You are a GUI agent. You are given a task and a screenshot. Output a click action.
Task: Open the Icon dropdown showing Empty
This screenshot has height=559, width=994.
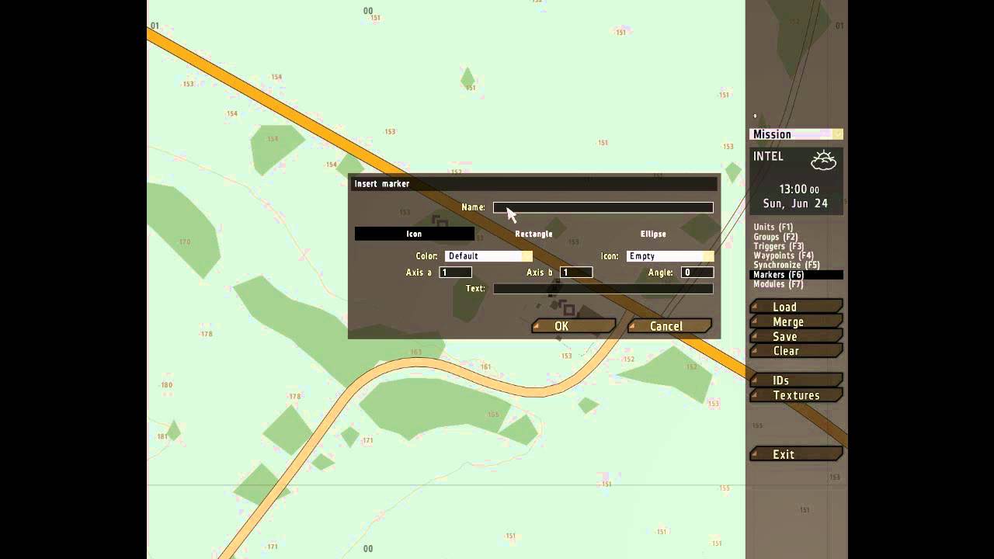pyautogui.click(x=669, y=256)
